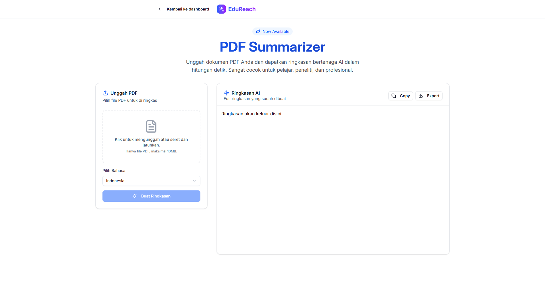This screenshot has height=306, width=545.
Task: Click the download icon on Export button
Action: [x=421, y=96]
